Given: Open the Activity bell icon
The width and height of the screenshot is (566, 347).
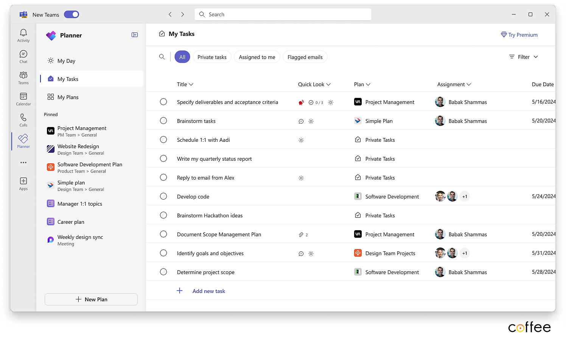Looking at the screenshot, I should (x=23, y=33).
